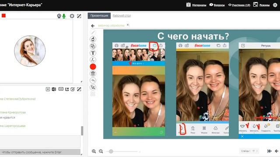The width and height of the screenshot is (280, 157).
Task: Go to the previous slide
Action: tap(276, 151)
